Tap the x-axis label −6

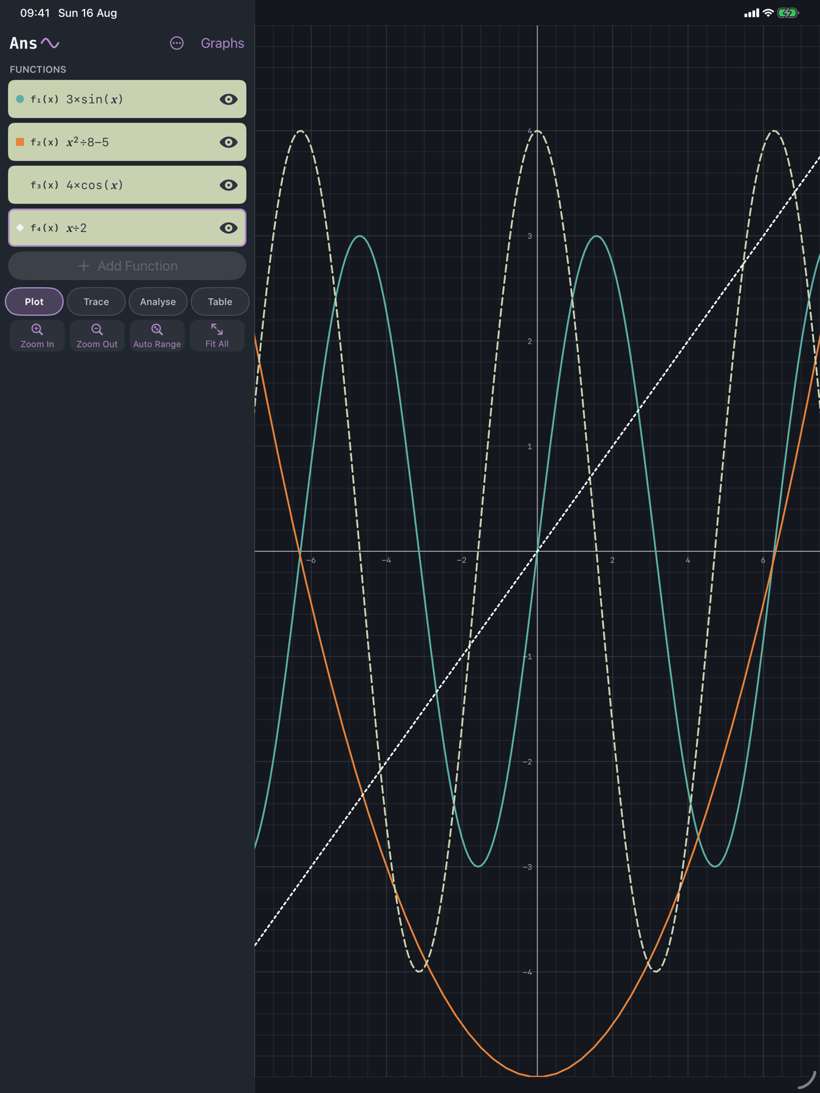click(x=311, y=560)
